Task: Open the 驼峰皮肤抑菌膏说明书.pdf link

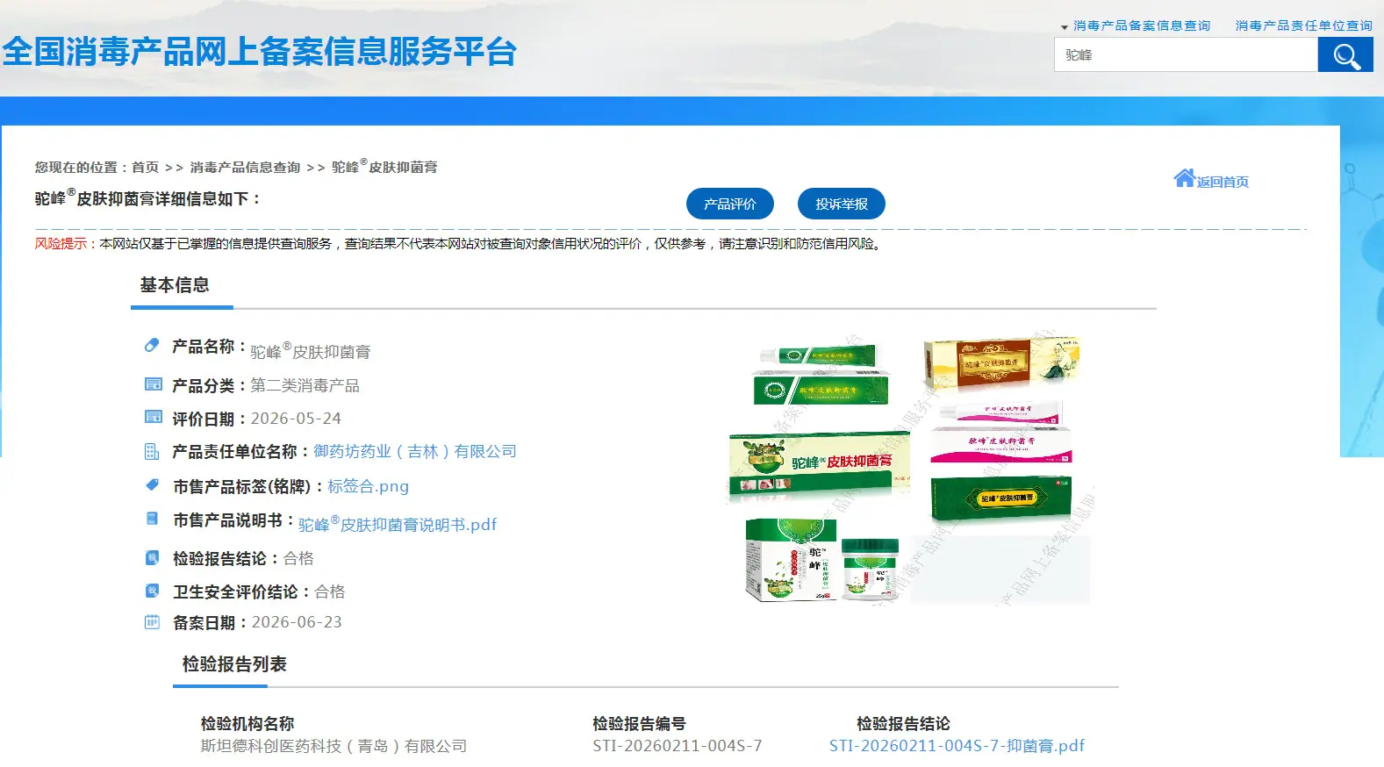Action: point(398,523)
